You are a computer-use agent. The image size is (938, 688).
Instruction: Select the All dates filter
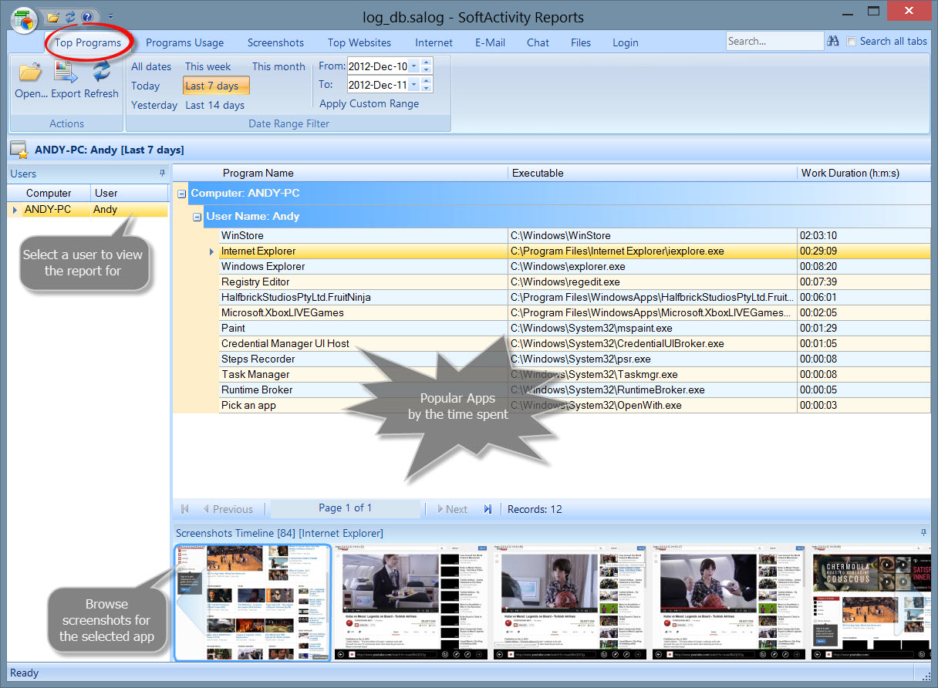[151, 66]
